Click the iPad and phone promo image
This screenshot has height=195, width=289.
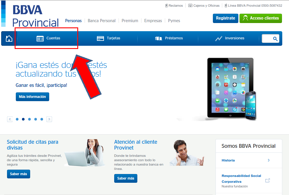(x=232, y=89)
